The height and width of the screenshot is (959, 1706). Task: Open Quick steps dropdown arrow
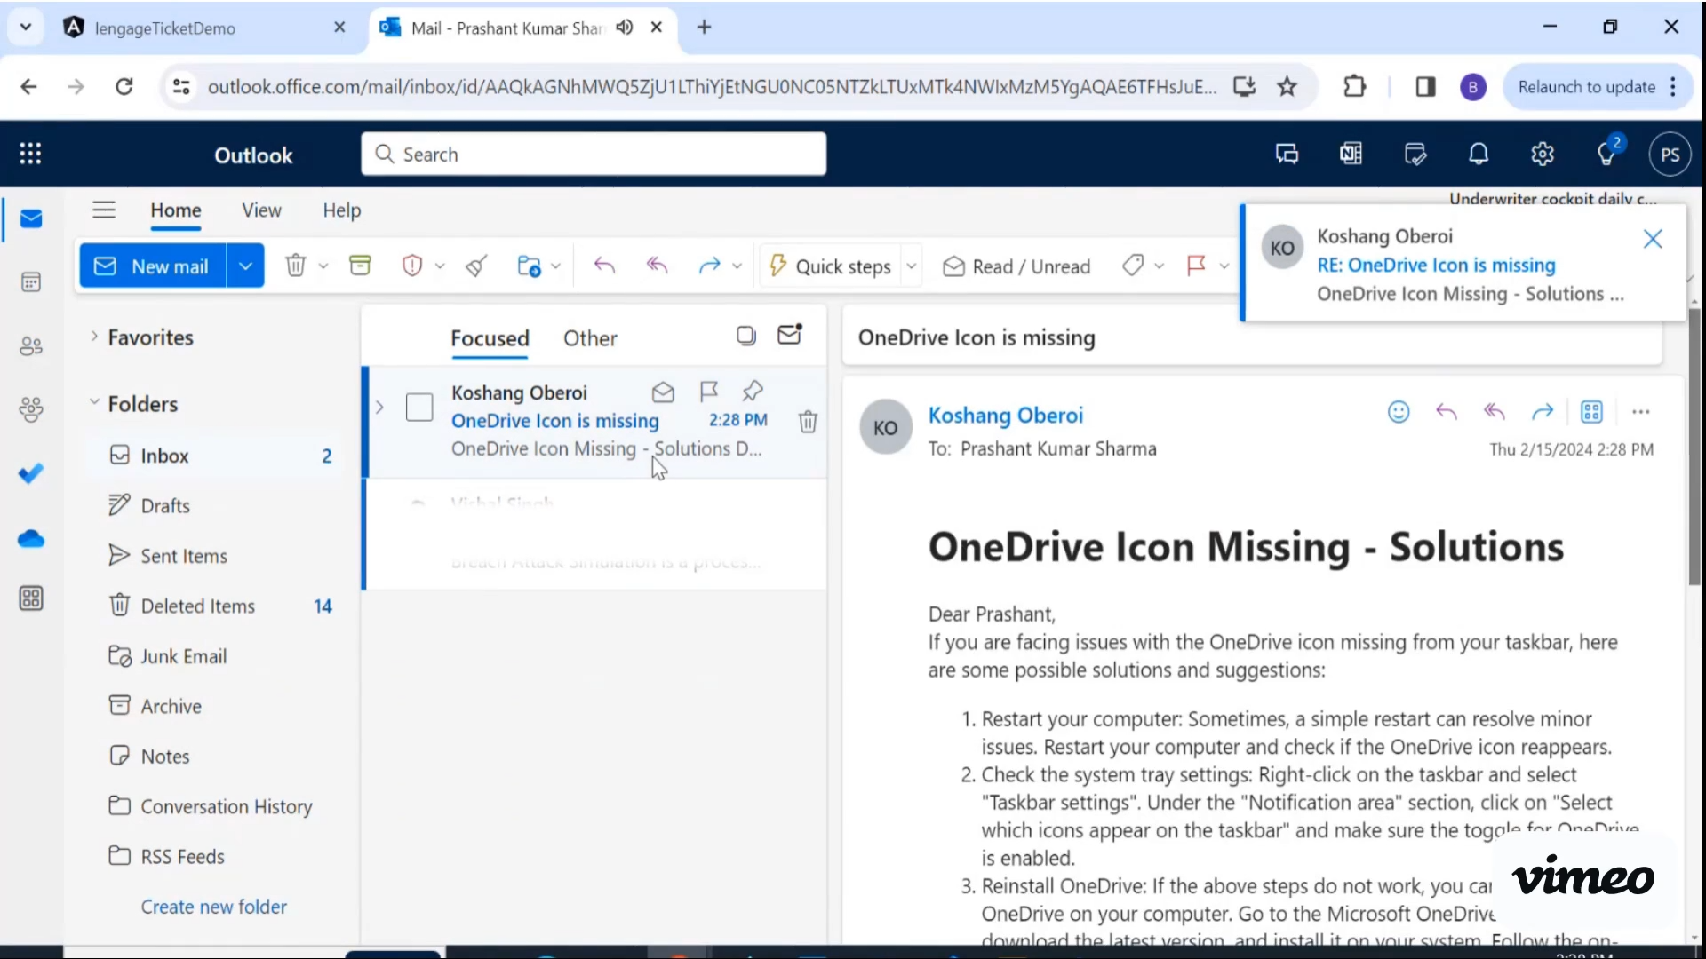[911, 266]
